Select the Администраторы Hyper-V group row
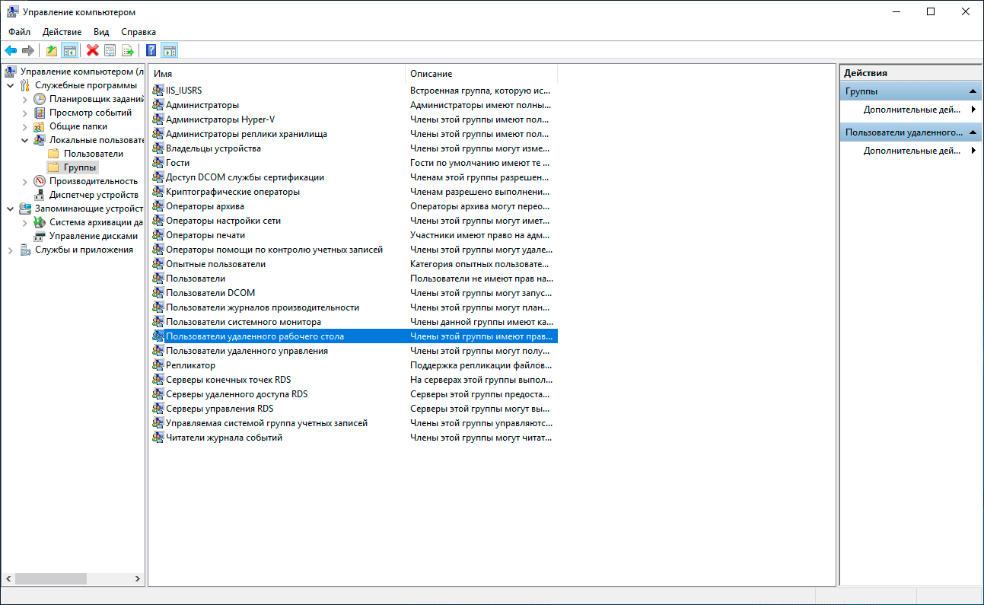Image resolution: width=984 pixels, height=605 pixels. coord(354,119)
